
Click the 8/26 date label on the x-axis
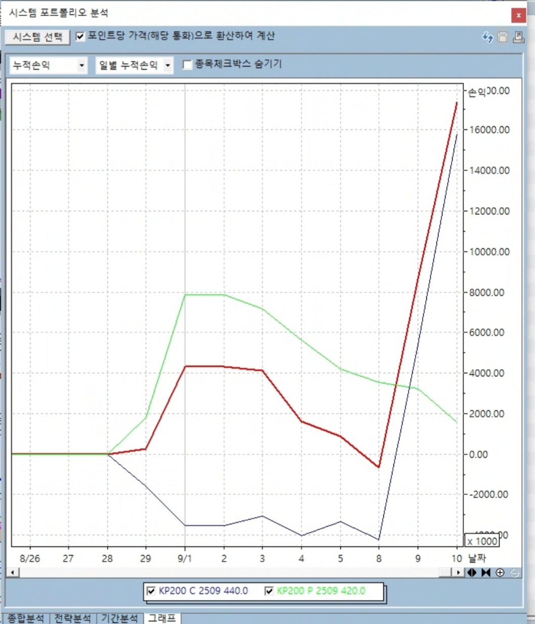point(30,559)
